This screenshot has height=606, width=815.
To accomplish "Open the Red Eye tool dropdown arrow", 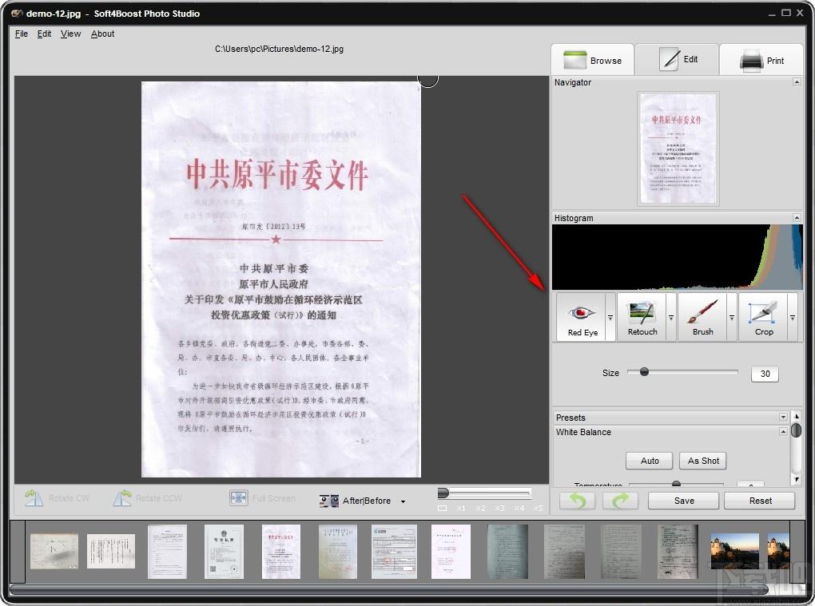I will click(x=610, y=317).
